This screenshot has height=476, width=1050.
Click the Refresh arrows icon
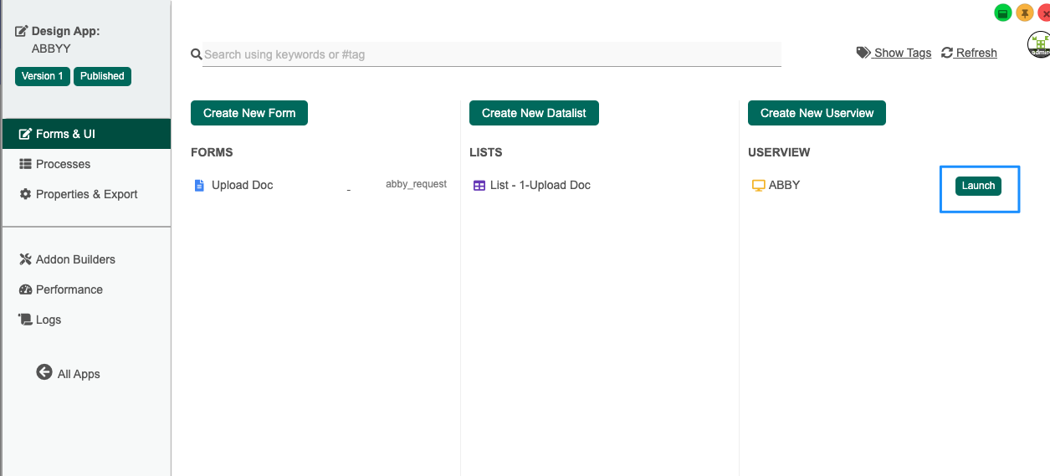[x=947, y=53]
